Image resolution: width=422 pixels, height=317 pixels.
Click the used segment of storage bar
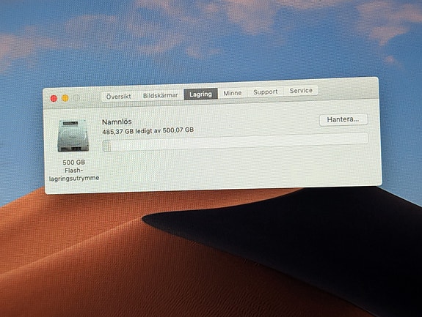coord(106,145)
